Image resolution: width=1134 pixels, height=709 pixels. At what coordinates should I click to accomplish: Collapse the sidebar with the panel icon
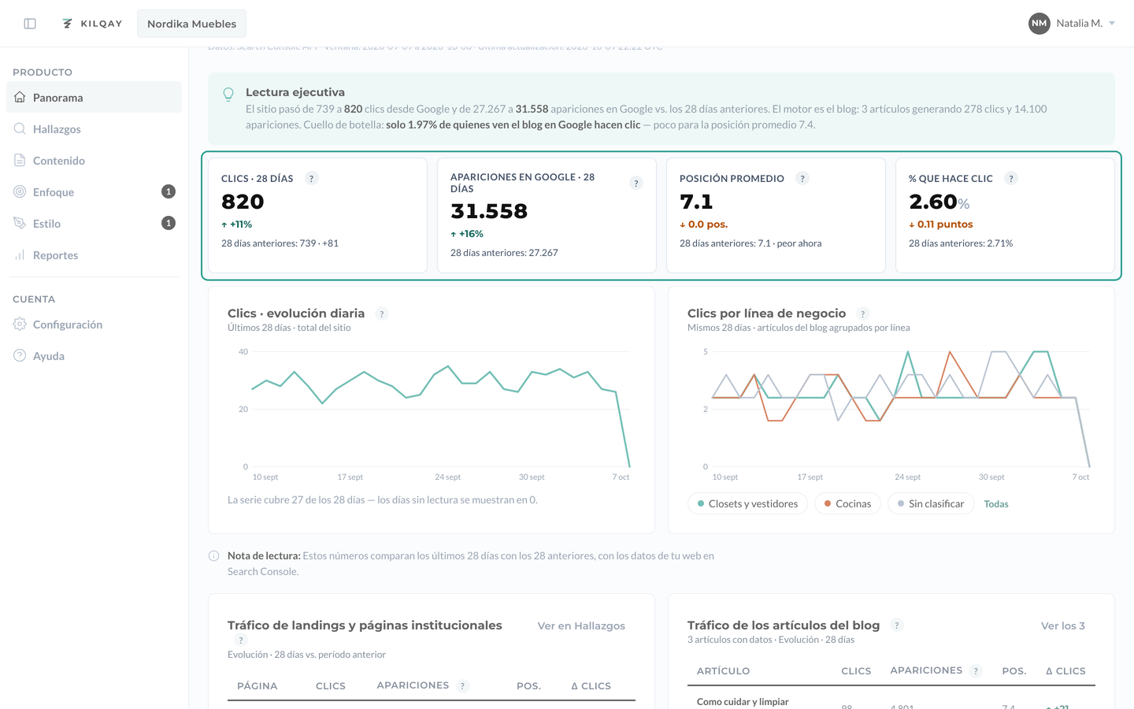(x=30, y=24)
